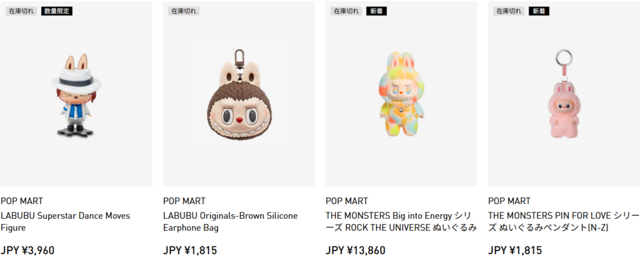Screen dimensions: 643x267
Task: Click the POP MART brand above Earphone Bag
Action: pyautogui.click(x=185, y=201)
